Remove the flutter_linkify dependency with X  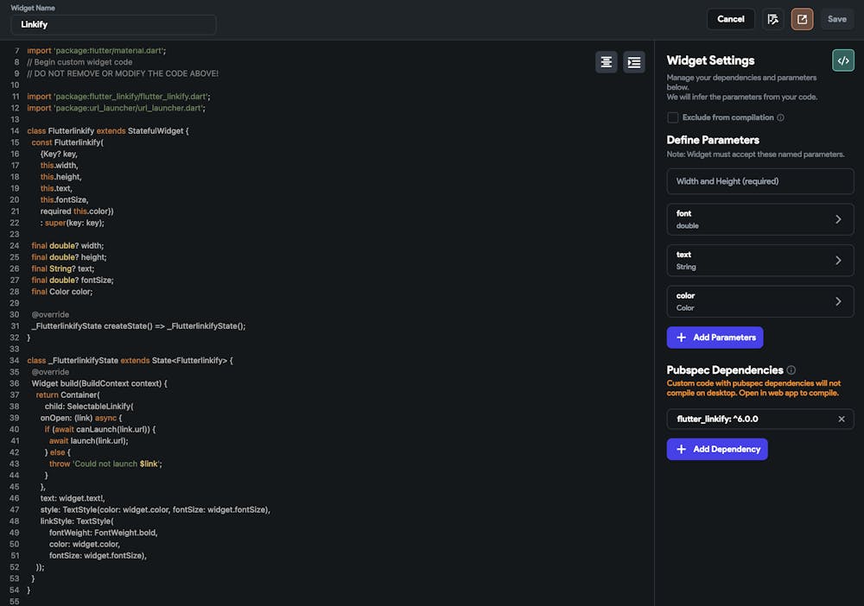(x=842, y=420)
